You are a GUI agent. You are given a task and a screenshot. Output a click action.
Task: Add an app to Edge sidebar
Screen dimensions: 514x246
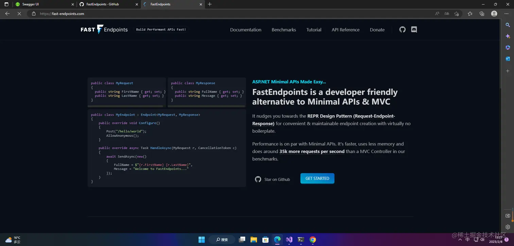point(508,71)
